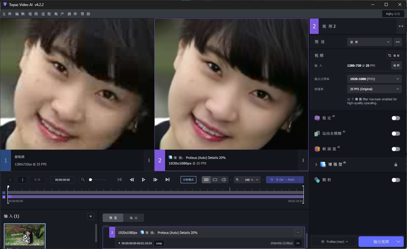Image resolution: width=407 pixels, height=249 pixels.
Task: Enable the 帧插值 toggle
Action: click(x=396, y=149)
